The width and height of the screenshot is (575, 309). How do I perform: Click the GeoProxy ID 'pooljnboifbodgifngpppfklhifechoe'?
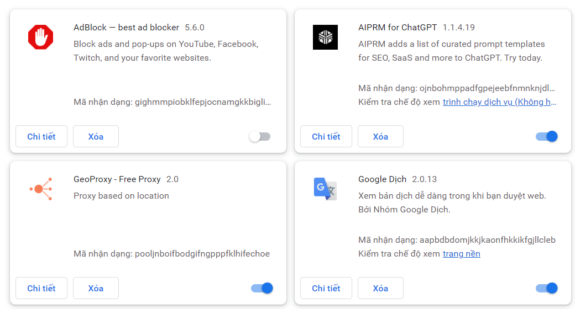tap(202, 254)
